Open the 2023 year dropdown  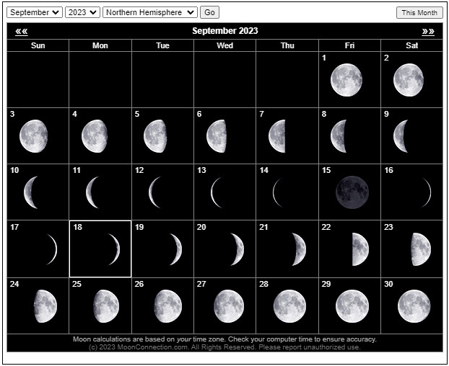point(82,12)
